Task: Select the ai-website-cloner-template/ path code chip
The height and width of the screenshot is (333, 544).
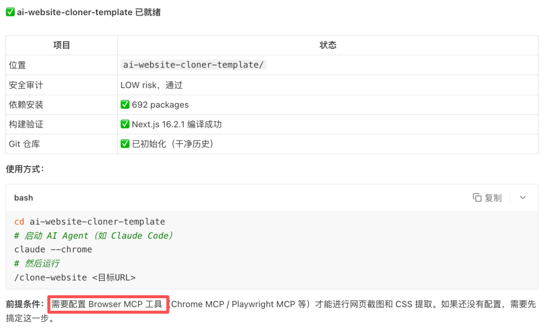Action: click(193, 65)
